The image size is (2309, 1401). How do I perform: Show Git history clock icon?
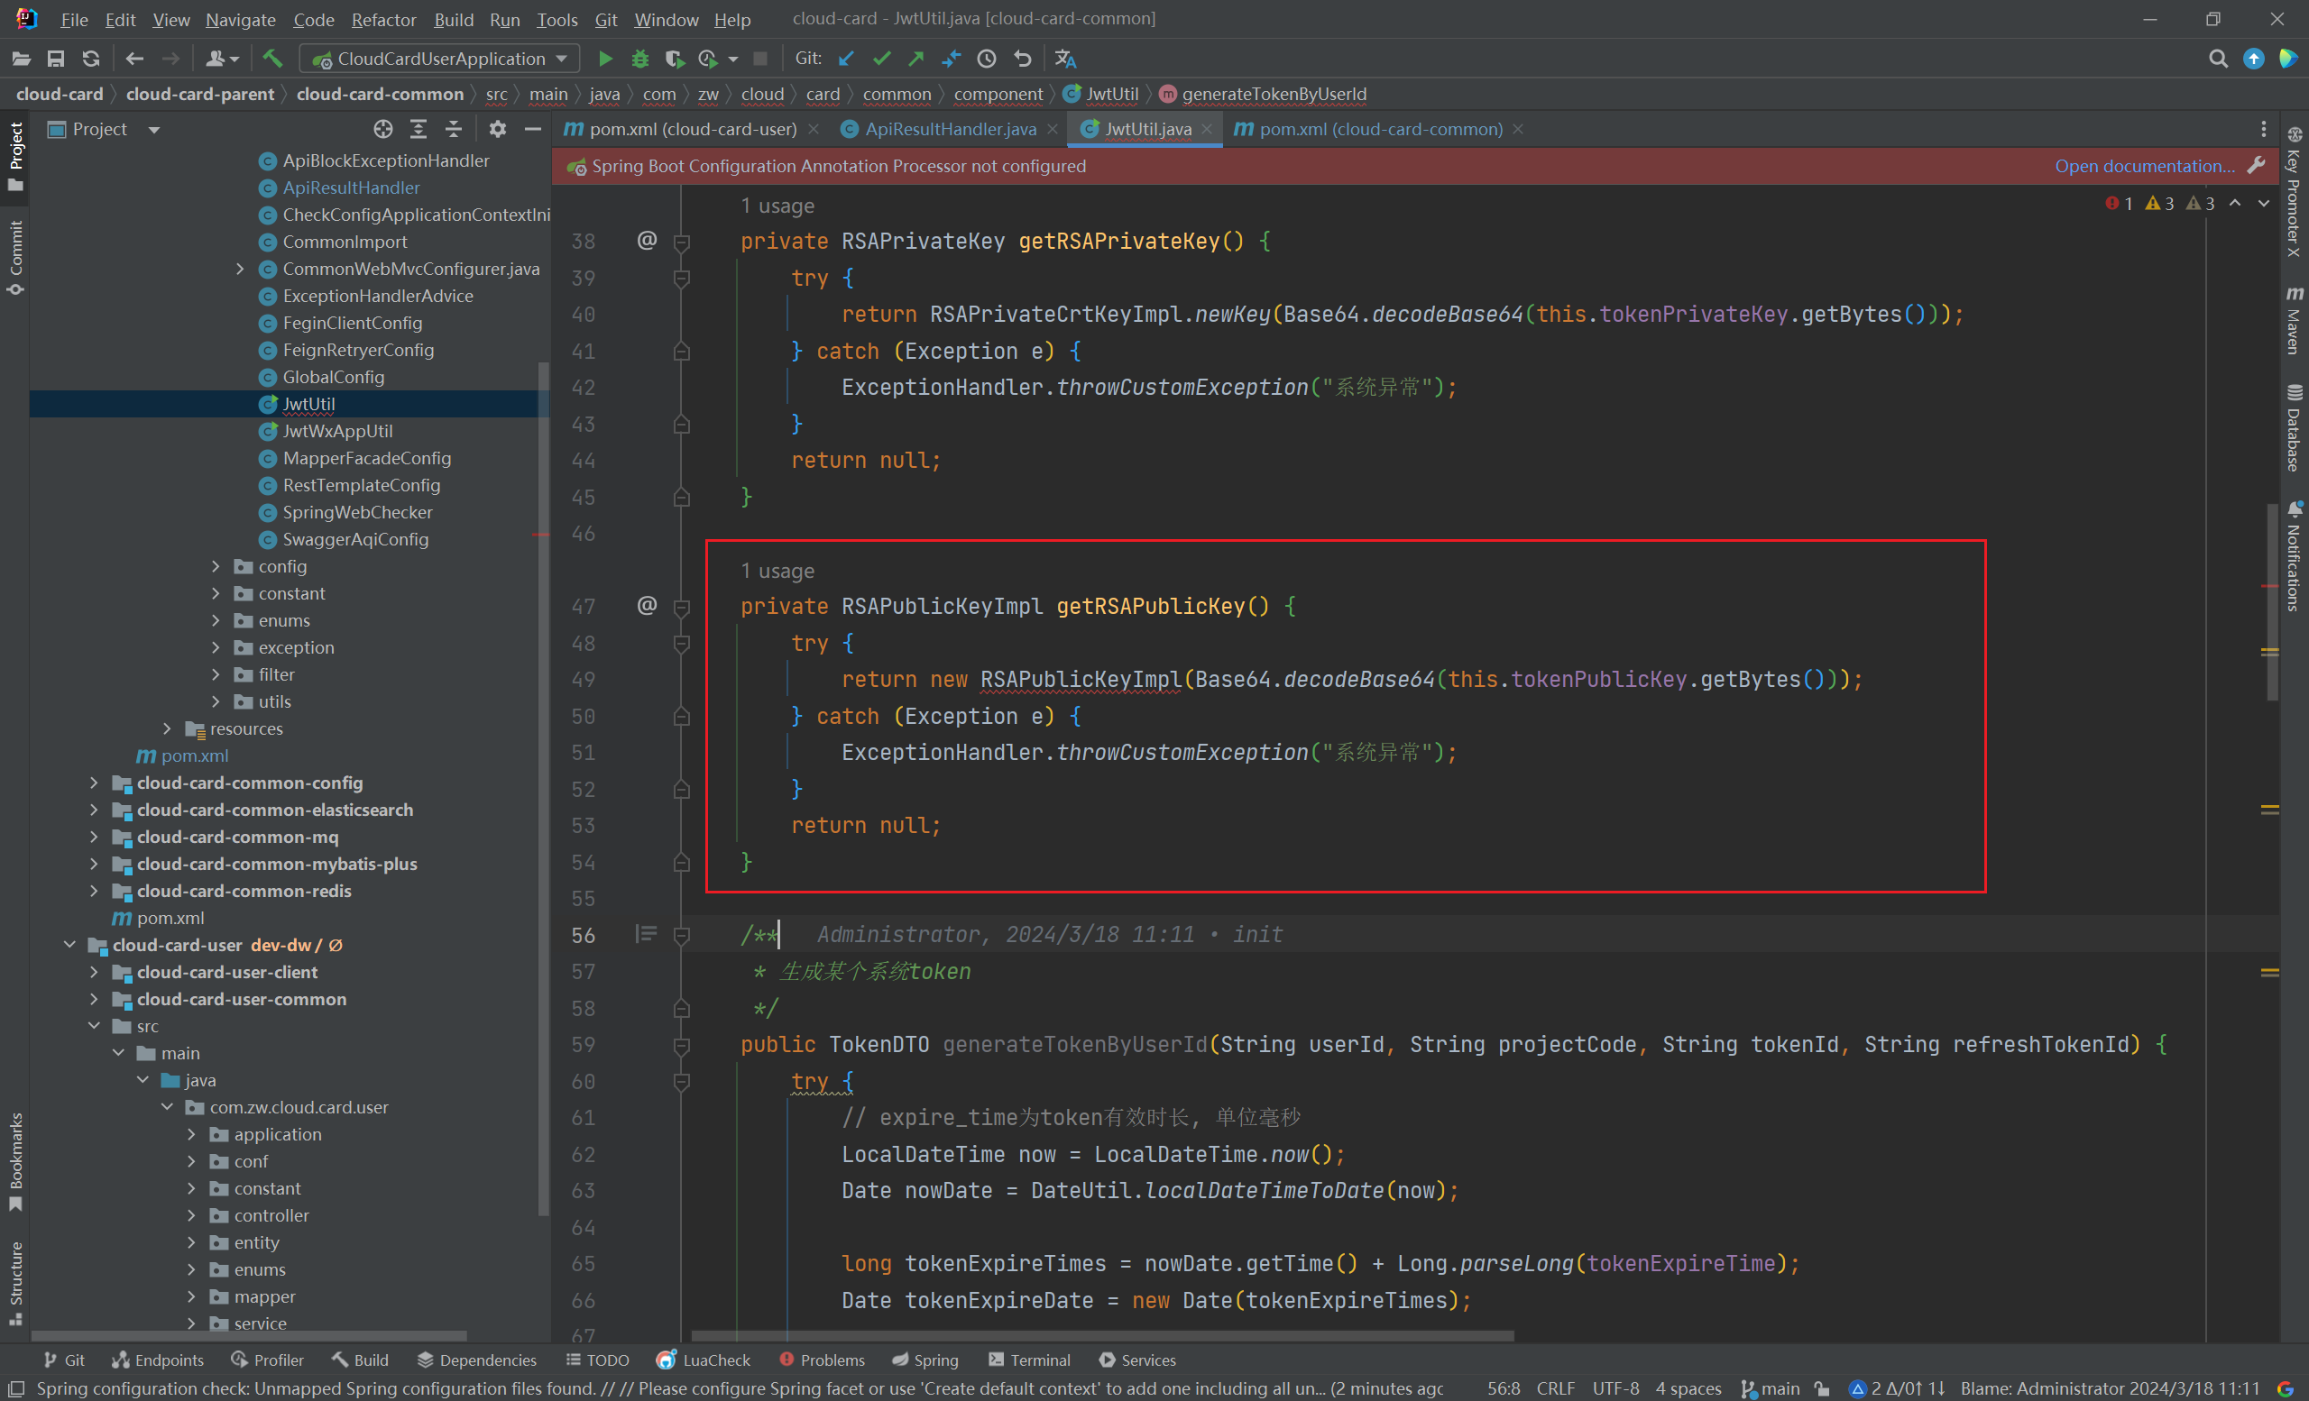987,59
